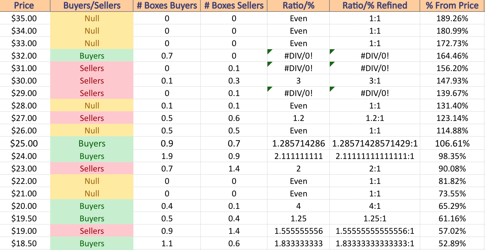
Task: Click the green error triangle at $29.00 Ratio/%
Action: (269, 89)
